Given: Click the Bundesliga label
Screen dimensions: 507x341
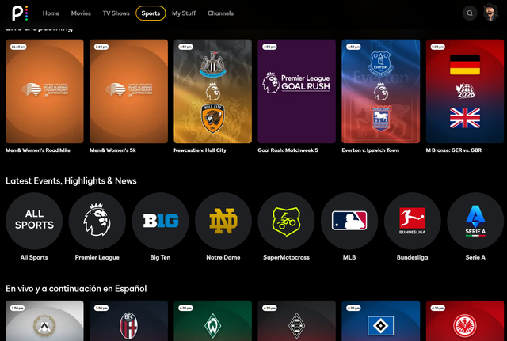Looking at the screenshot, I should coord(412,257).
